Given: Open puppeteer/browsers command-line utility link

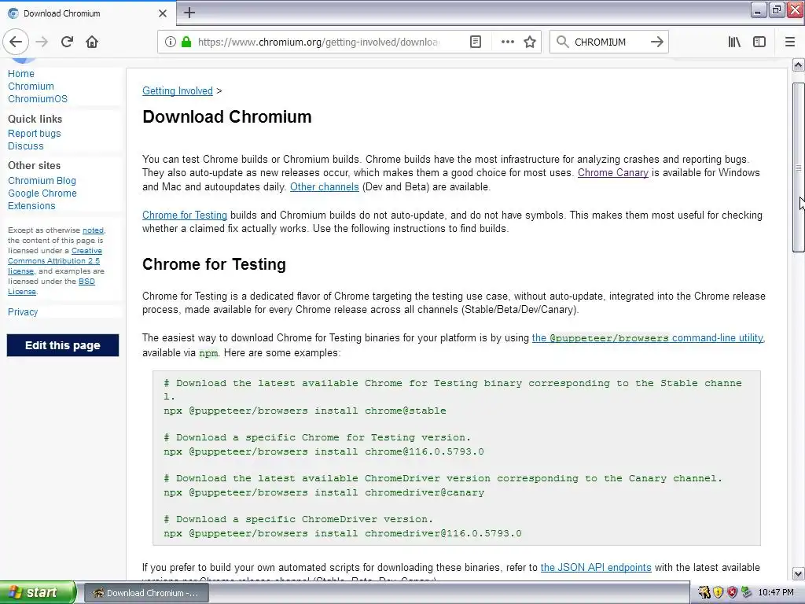Looking at the screenshot, I should click(x=648, y=338).
